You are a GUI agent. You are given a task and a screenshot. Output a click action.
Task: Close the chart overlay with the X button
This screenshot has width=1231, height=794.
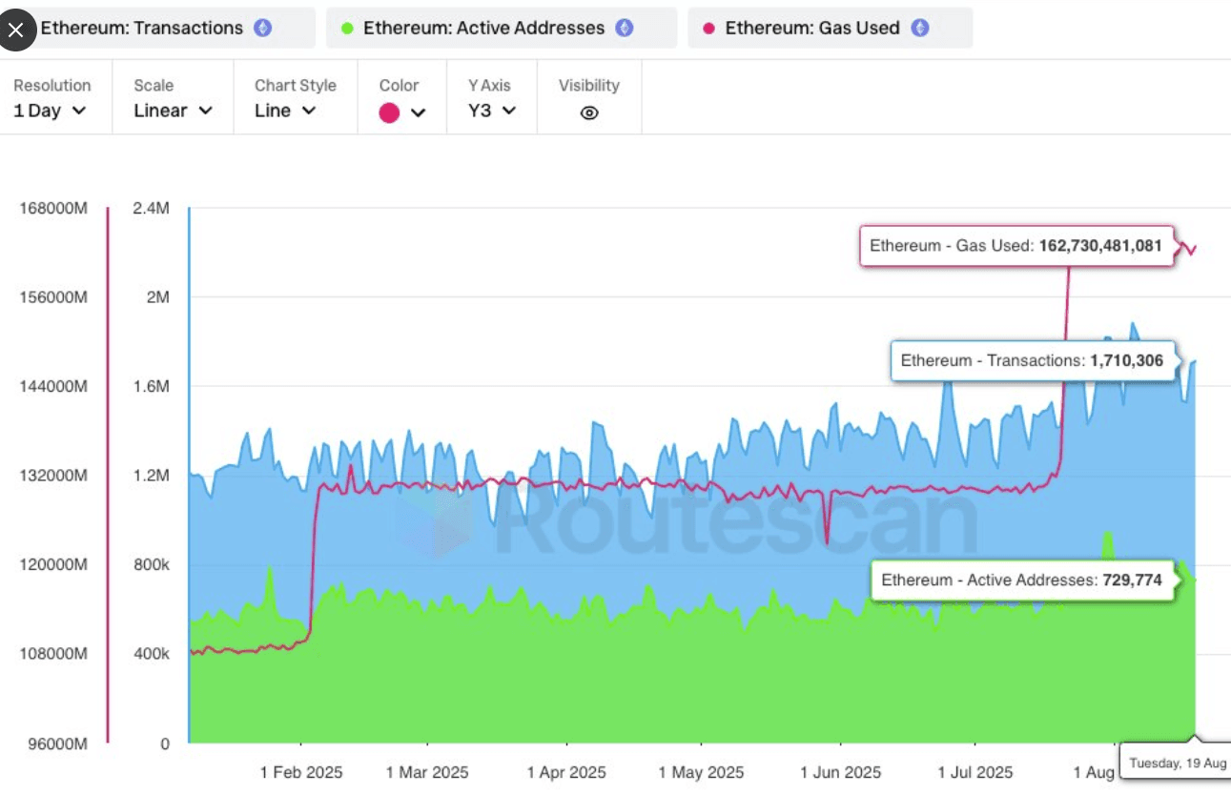click(16, 30)
